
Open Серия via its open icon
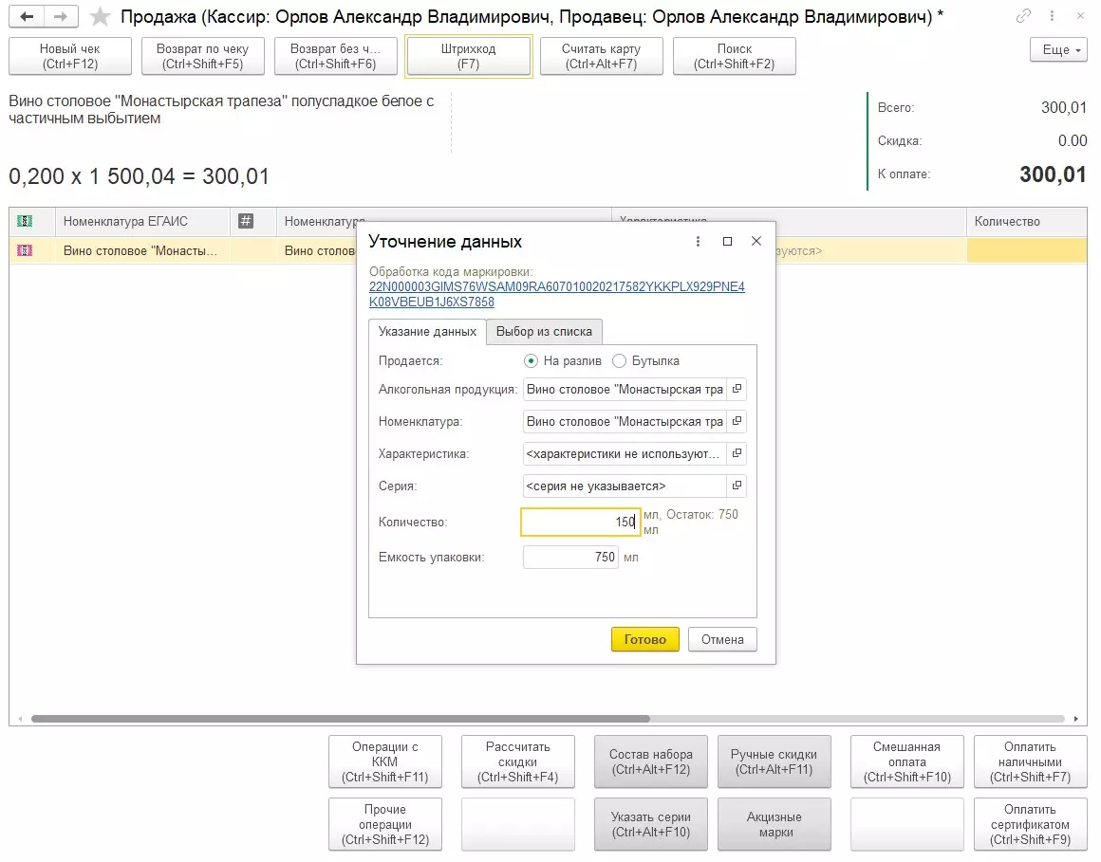737,486
